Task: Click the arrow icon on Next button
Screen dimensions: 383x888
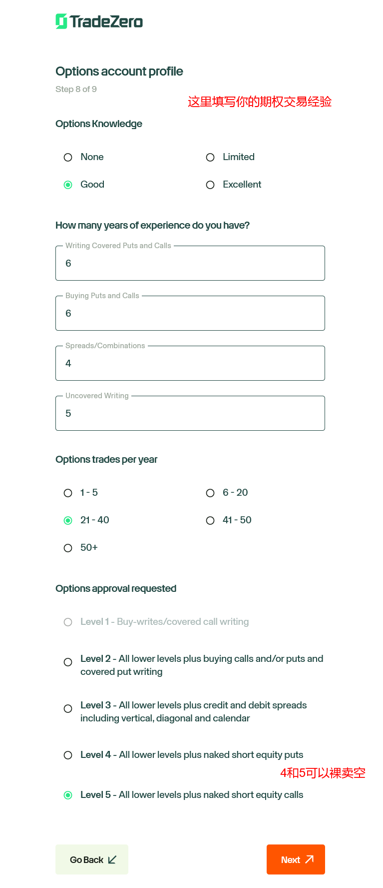Action: tap(310, 859)
